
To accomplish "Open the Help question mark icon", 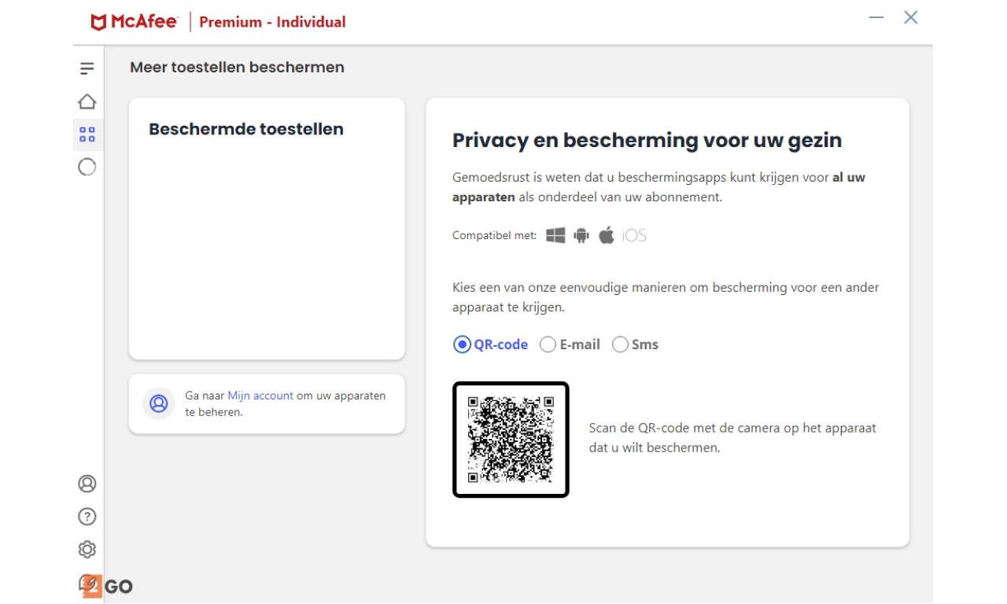I will click(x=87, y=517).
